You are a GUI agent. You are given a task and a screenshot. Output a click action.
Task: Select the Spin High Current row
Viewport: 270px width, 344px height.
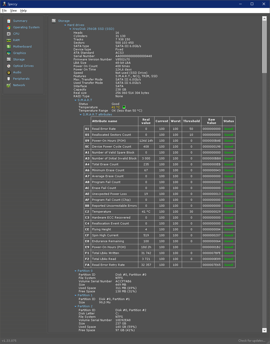(160, 235)
